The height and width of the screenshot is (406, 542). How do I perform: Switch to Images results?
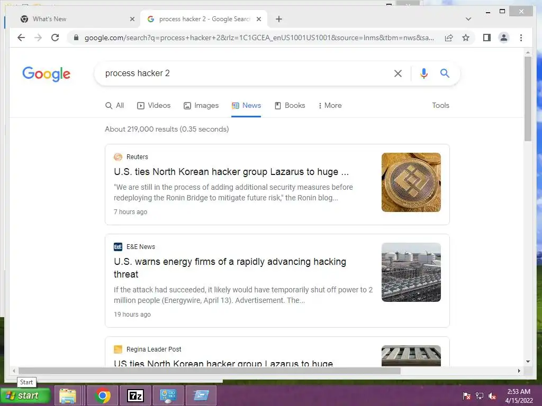coord(201,105)
